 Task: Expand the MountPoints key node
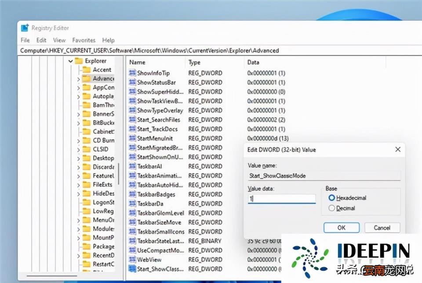pos(78,238)
